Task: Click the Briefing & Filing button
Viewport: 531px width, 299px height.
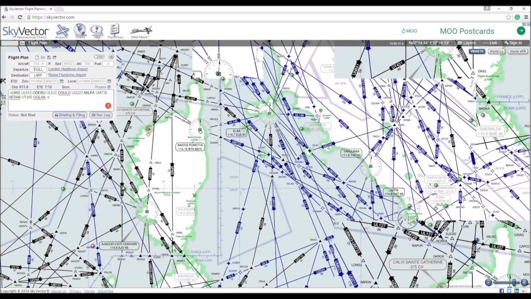Action: coord(69,115)
